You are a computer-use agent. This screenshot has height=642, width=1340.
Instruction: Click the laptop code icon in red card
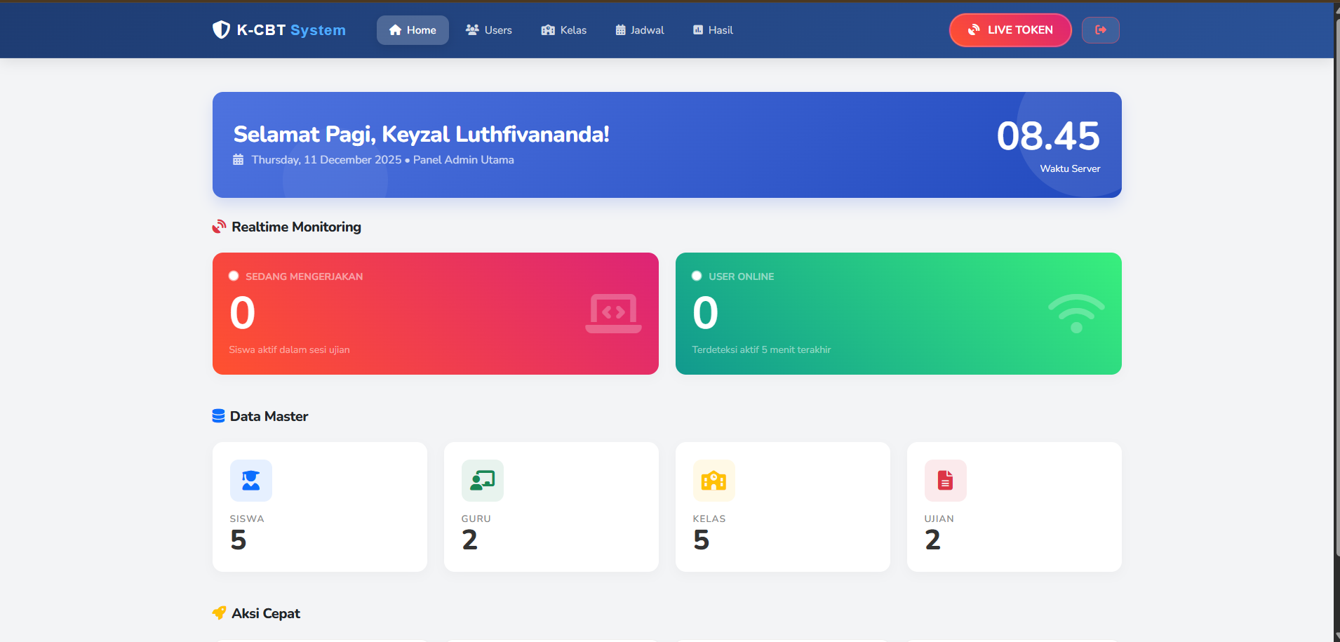pyautogui.click(x=613, y=313)
